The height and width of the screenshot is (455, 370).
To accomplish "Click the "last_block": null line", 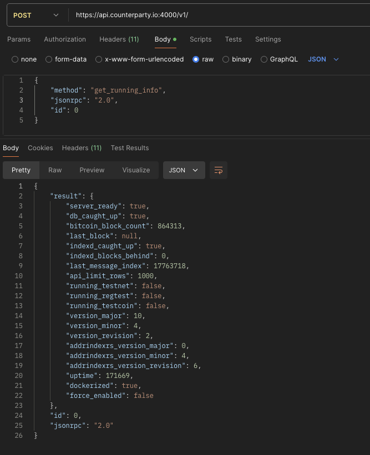I will tap(103, 236).
